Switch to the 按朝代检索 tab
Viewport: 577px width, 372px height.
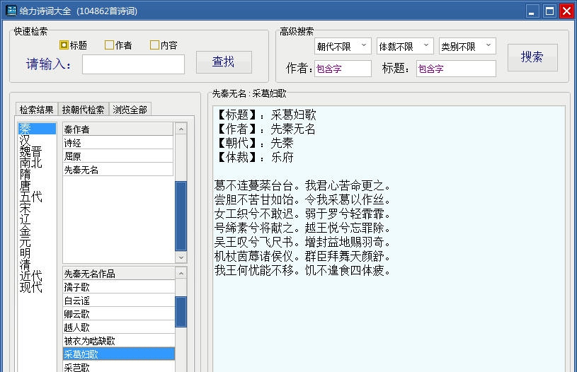[83, 110]
